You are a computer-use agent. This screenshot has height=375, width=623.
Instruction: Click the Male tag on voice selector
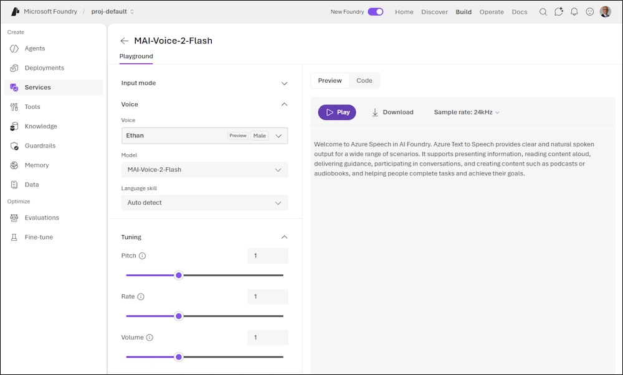tap(259, 136)
